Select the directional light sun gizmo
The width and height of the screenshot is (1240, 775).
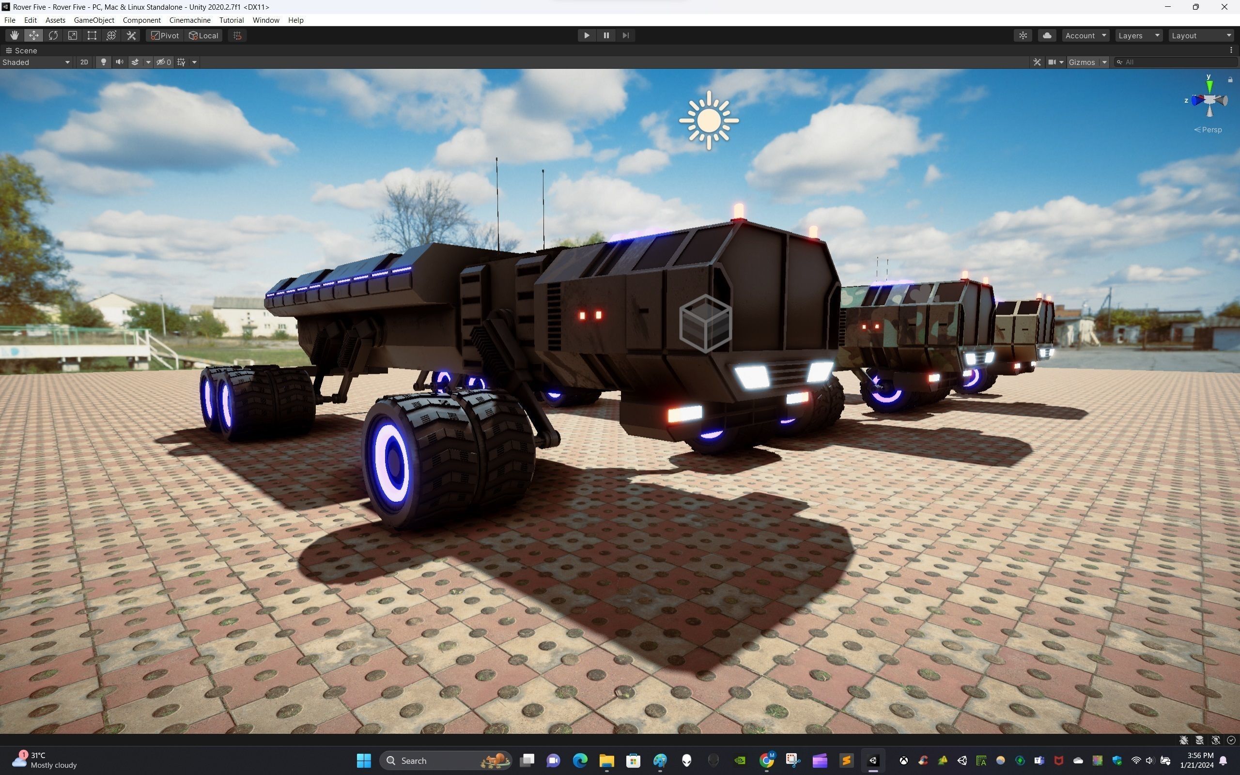pyautogui.click(x=709, y=121)
